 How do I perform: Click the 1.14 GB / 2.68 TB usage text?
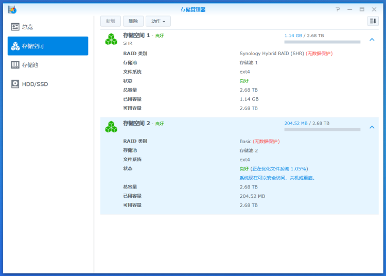click(304, 36)
